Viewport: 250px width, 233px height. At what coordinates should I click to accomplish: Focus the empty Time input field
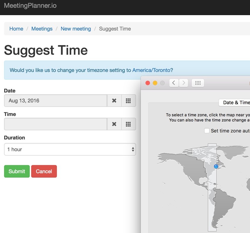pyautogui.click(x=56, y=124)
